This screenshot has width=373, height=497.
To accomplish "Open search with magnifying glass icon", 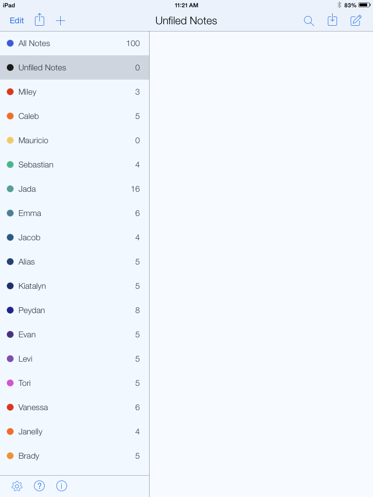I will [x=309, y=21].
